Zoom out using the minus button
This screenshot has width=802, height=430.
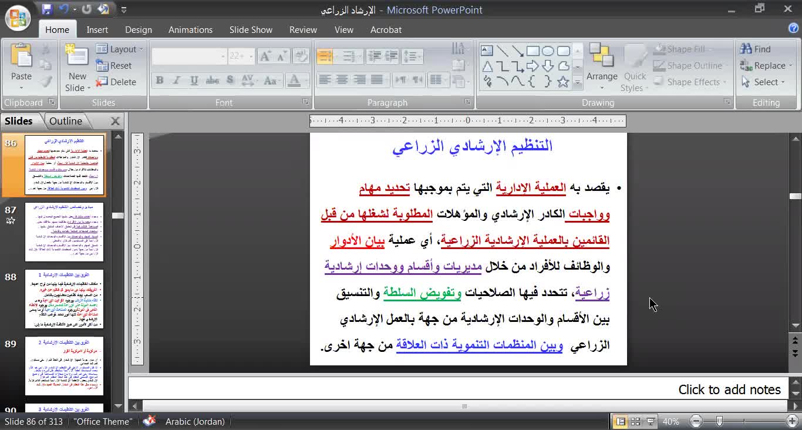click(x=696, y=422)
